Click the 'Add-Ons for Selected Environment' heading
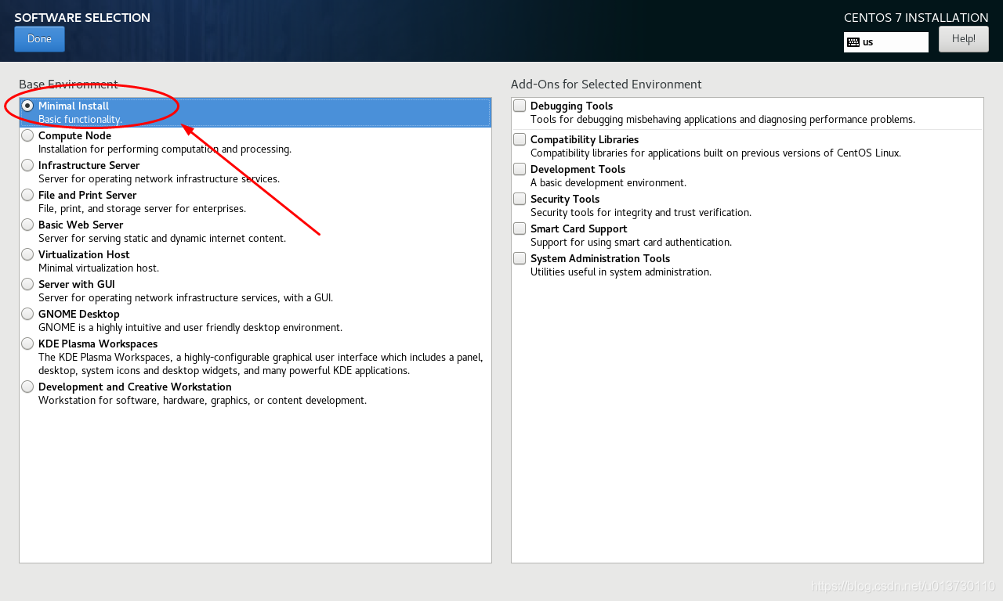This screenshot has width=1003, height=601. coord(607,84)
